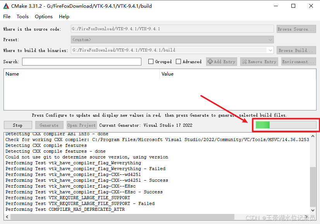The width and height of the screenshot is (320, 224).
Task: Click the 'Where to build the binaries:' label
Action: click(36, 50)
